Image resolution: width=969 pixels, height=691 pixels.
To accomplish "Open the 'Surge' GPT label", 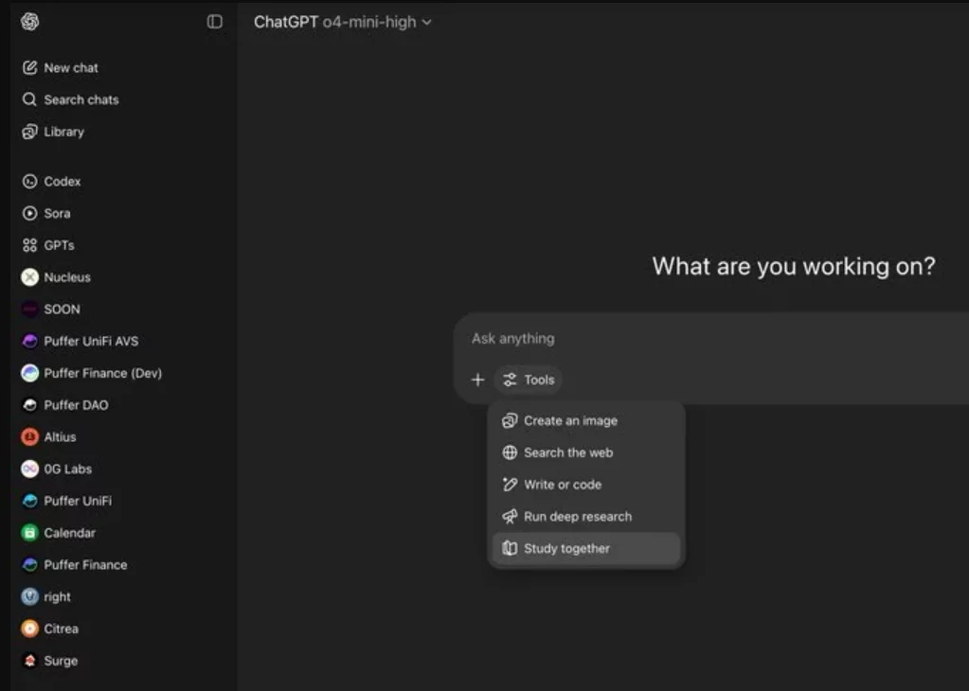I will click(61, 661).
